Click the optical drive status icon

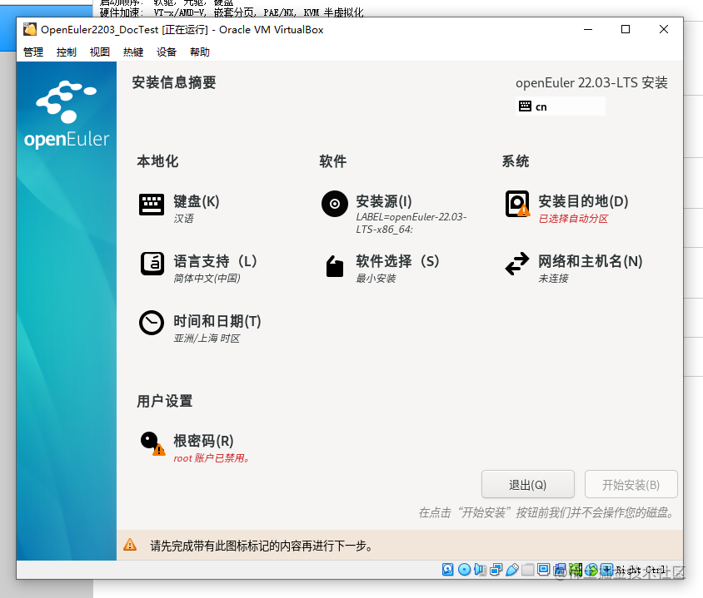[466, 570]
